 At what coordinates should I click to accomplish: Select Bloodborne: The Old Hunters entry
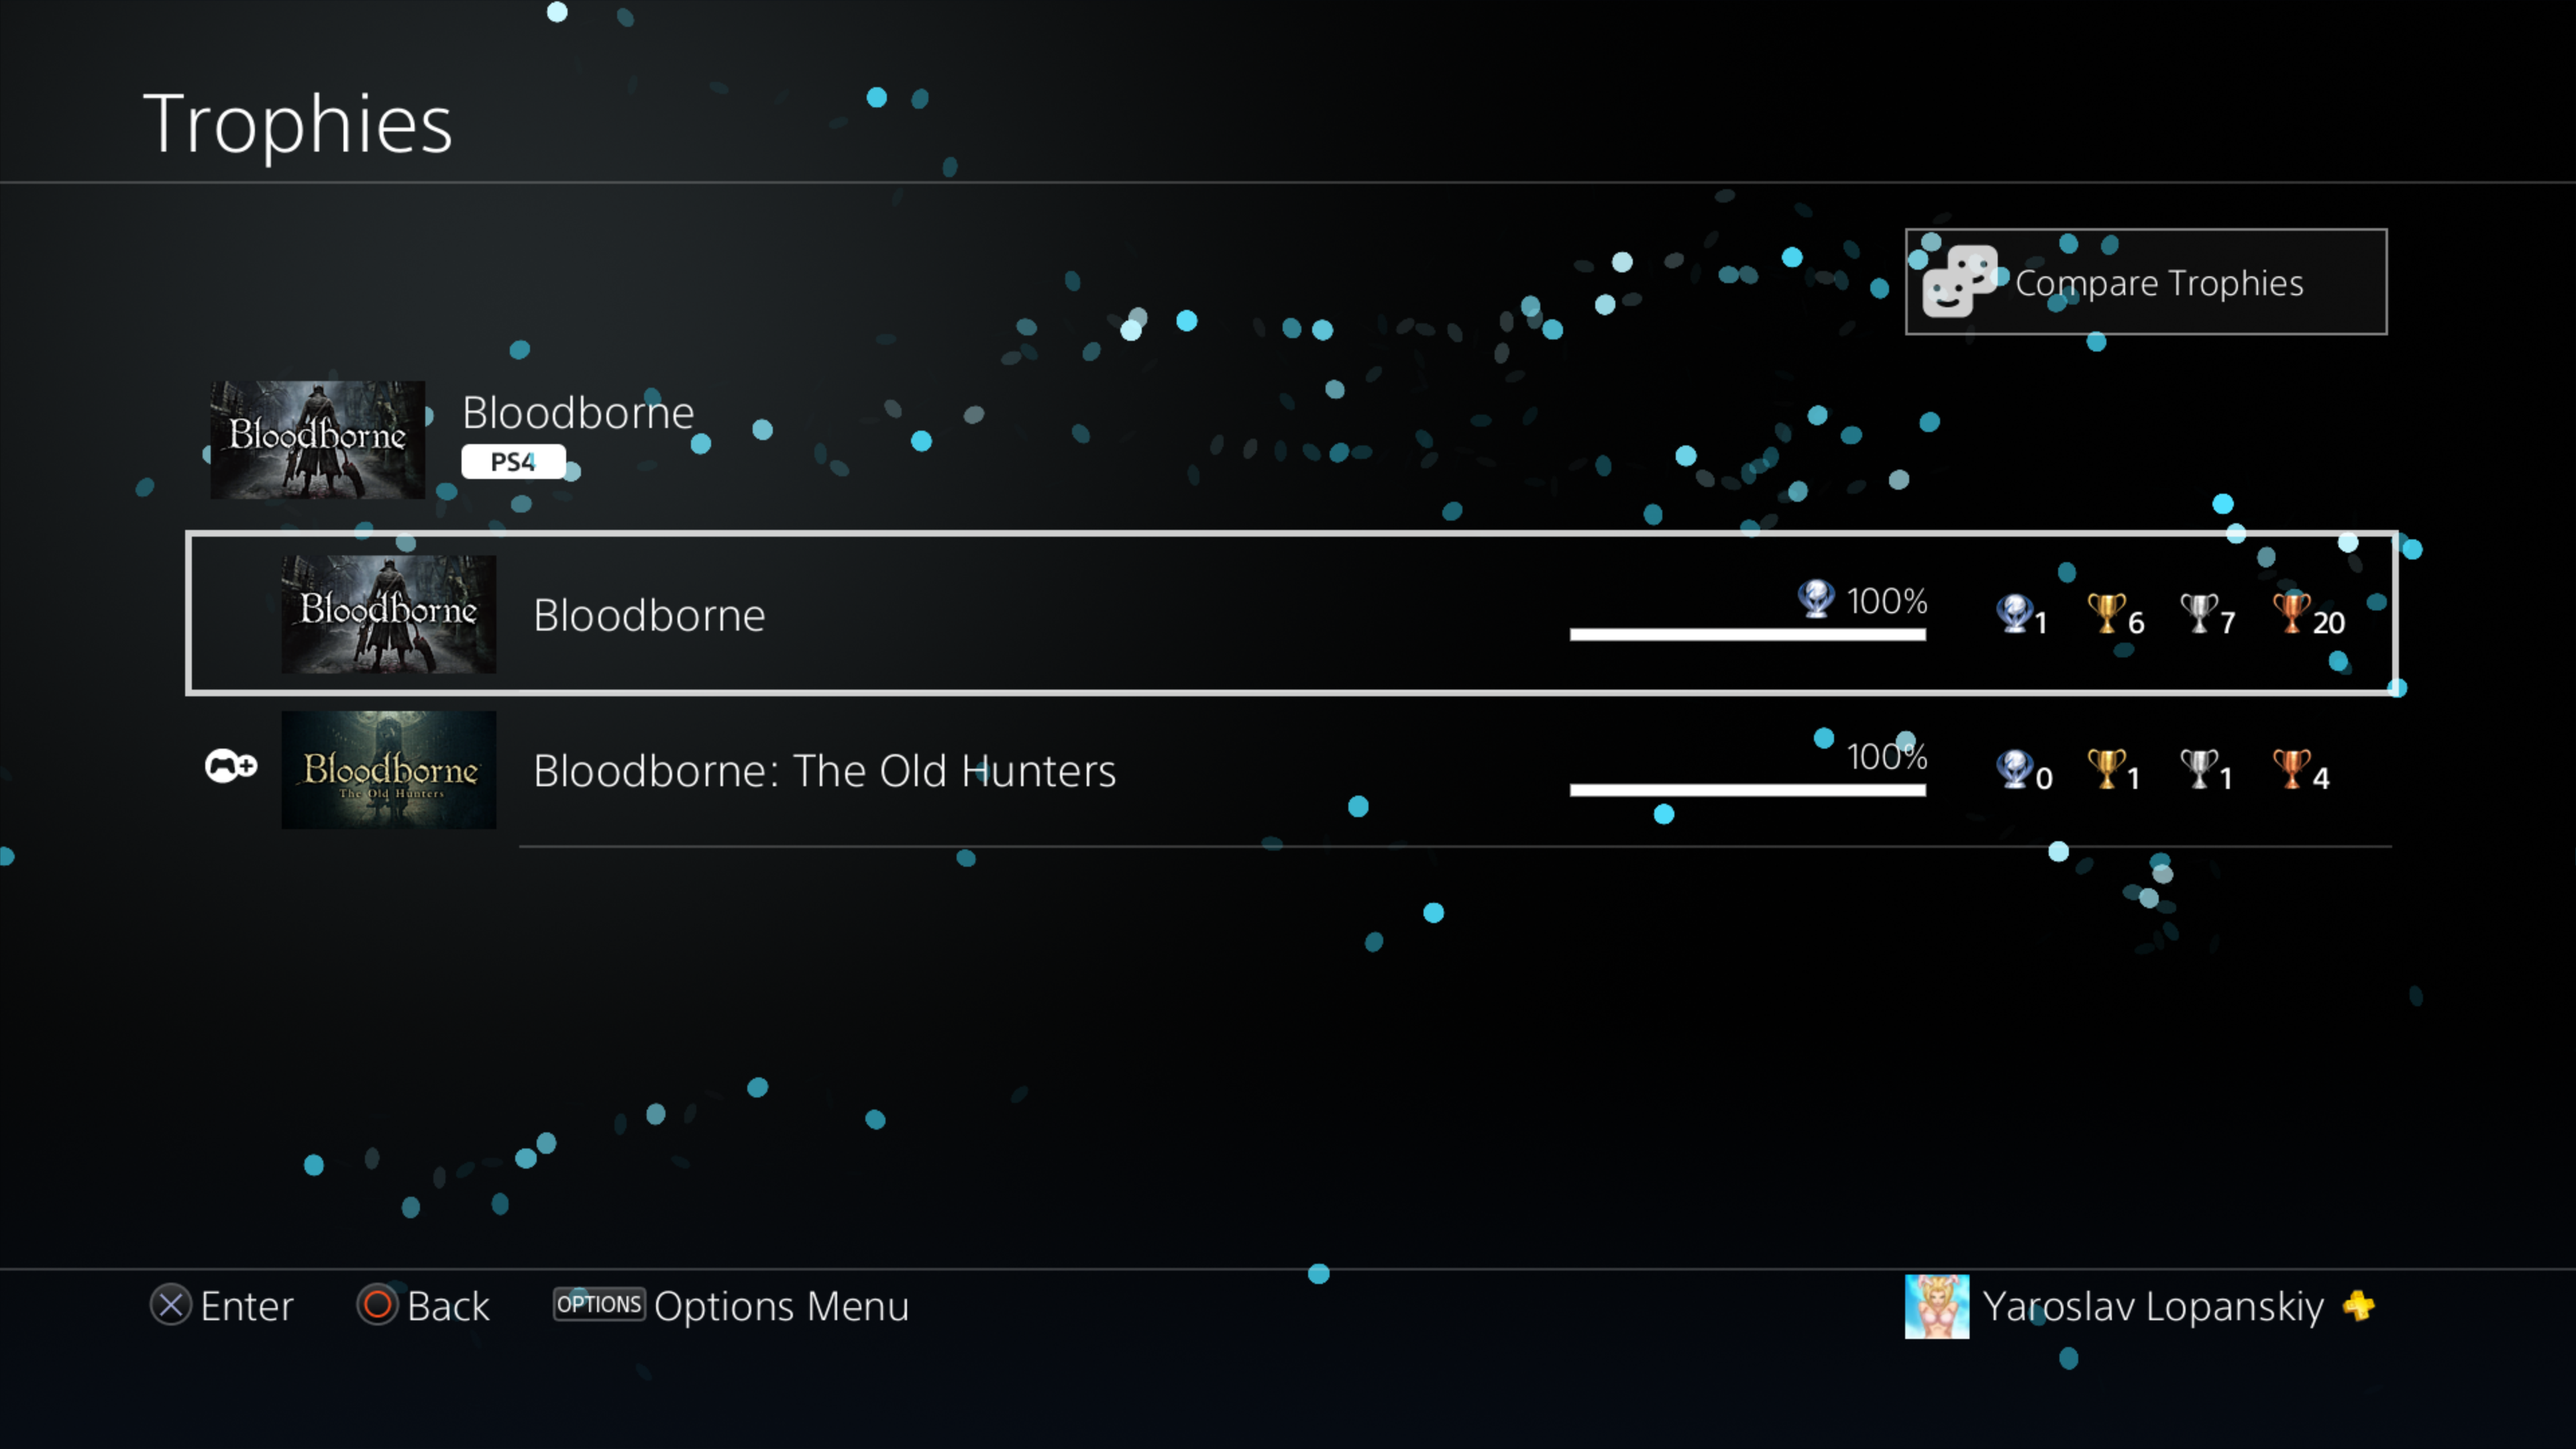pyautogui.click(x=1288, y=769)
